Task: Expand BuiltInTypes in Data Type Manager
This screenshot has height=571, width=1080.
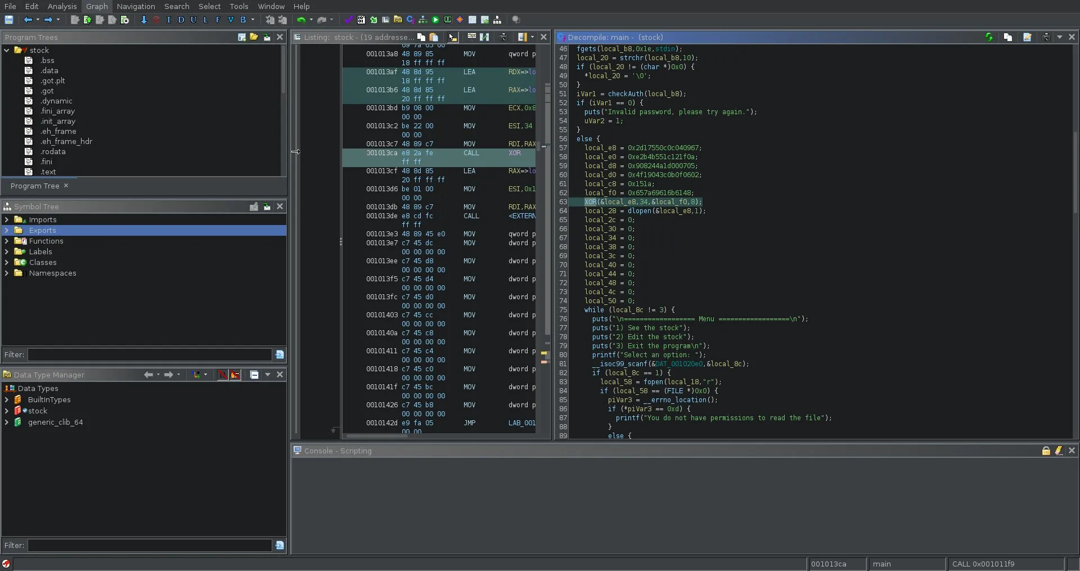Action: pos(7,399)
